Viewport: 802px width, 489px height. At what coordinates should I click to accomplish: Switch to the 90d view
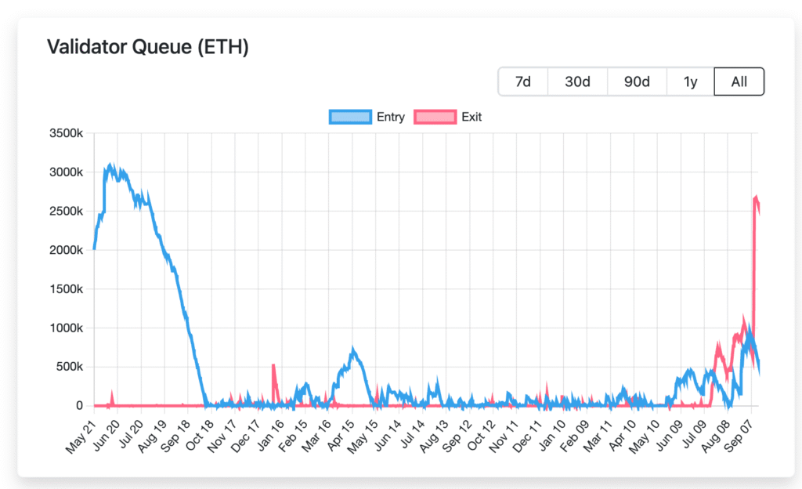pyautogui.click(x=636, y=81)
